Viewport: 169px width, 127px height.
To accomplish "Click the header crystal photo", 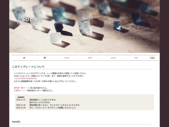I will pos(84,26).
